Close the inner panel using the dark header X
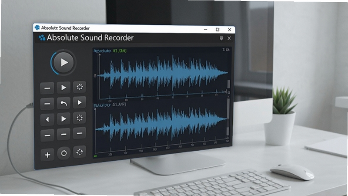This screenshot has height=196, width=348. (x=229, y=38)
